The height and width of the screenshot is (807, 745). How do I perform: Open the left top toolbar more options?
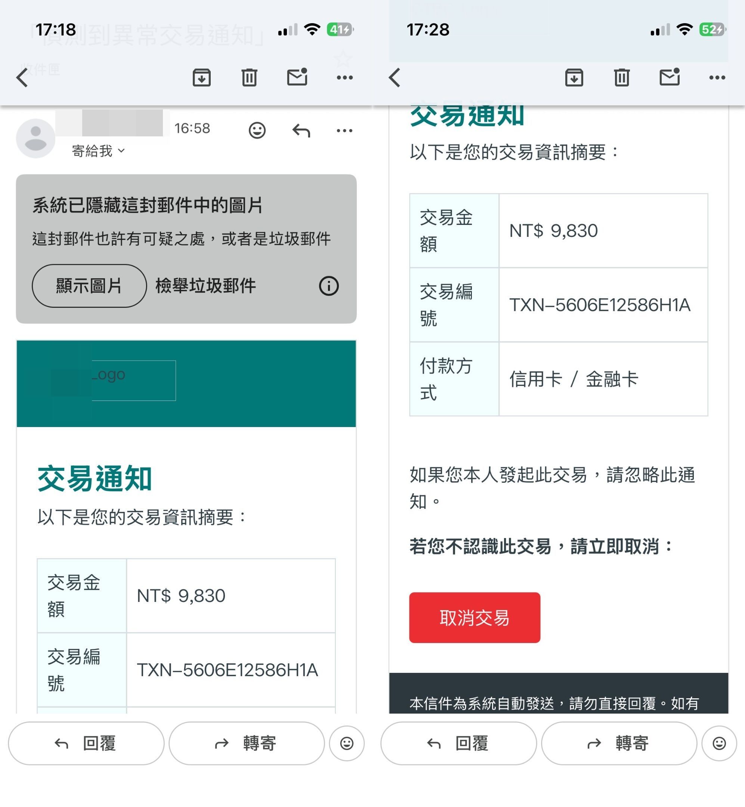pos(345,77)
